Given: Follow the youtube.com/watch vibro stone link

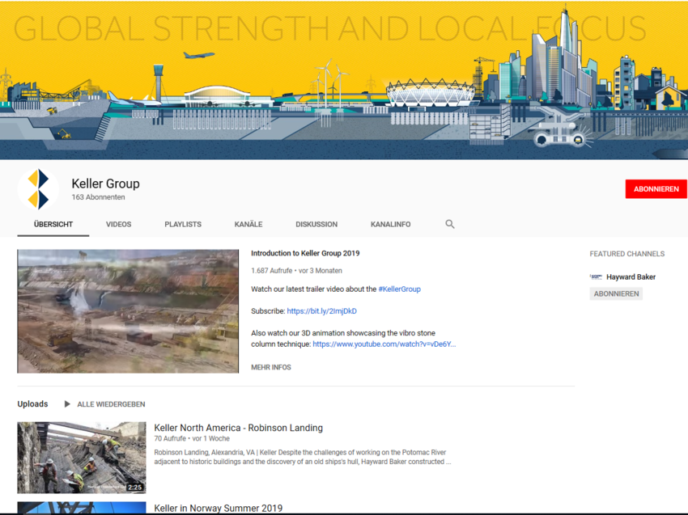Looking at the screenshot, I should (x=384, y=344).
